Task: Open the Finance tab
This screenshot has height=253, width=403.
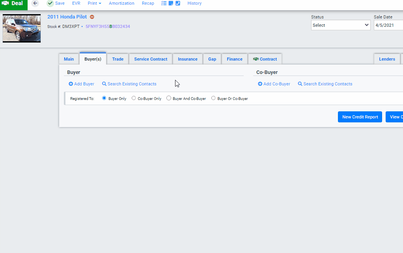Action: pyautogui.click(x=234, y=59)
